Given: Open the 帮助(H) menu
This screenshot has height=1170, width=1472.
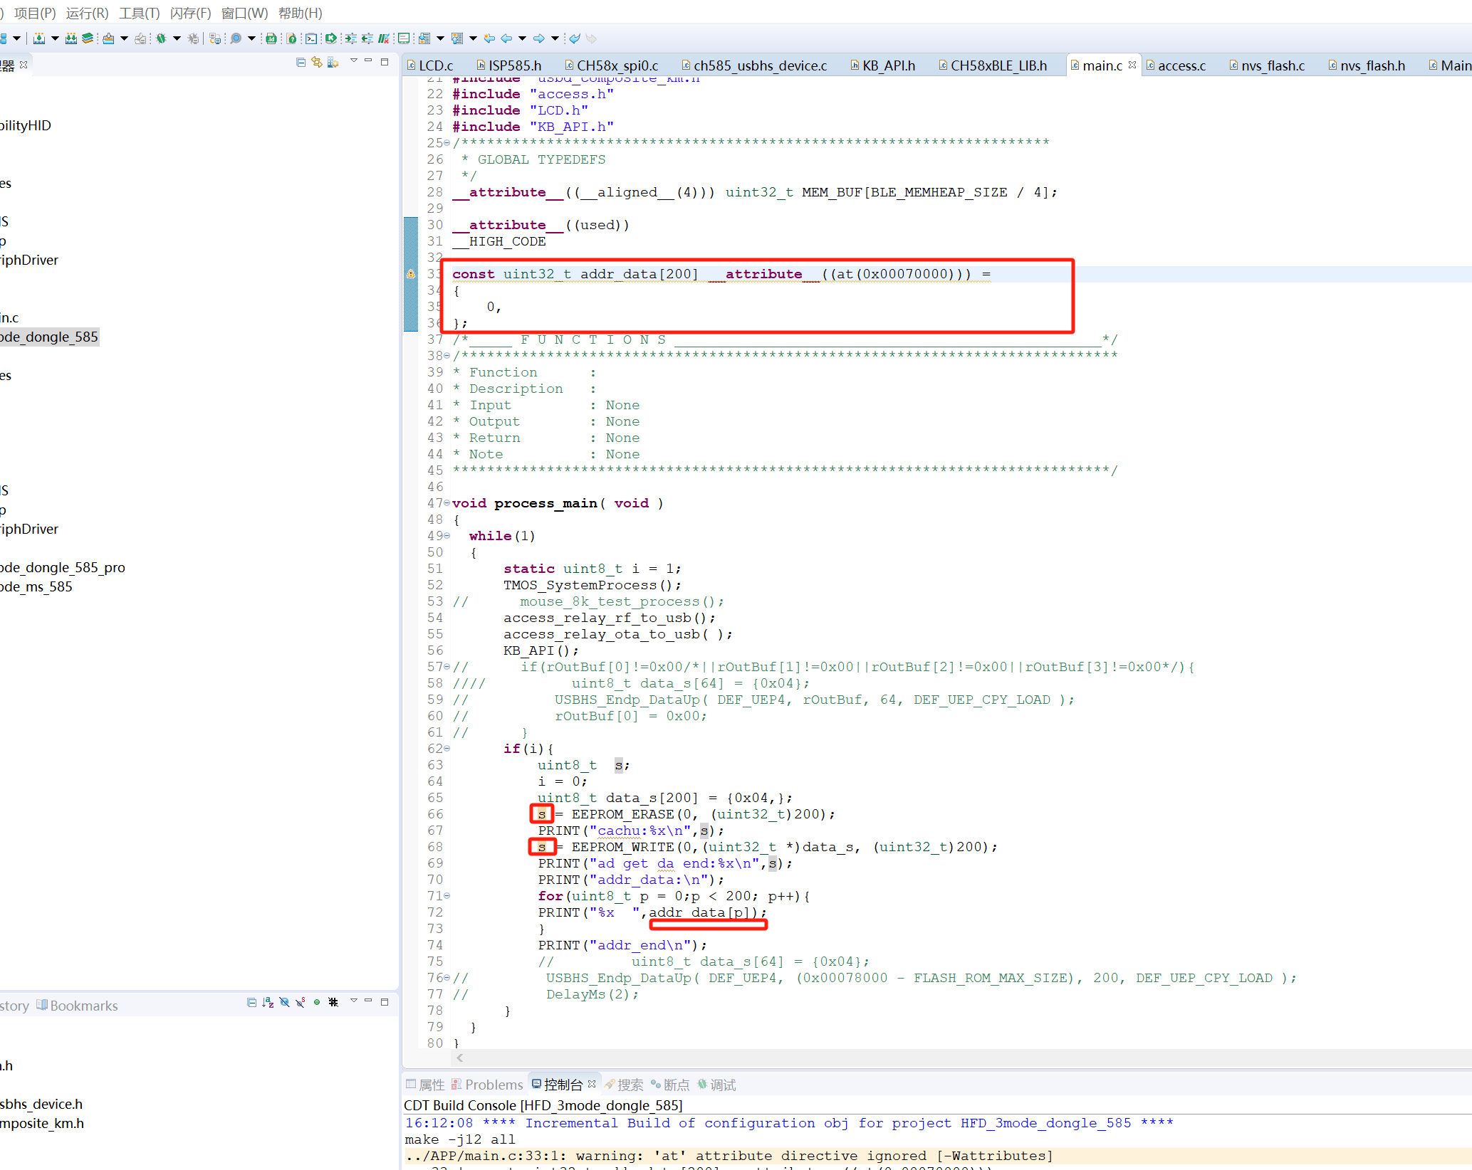Looking at the screenshot, I should tap(301, 13).
